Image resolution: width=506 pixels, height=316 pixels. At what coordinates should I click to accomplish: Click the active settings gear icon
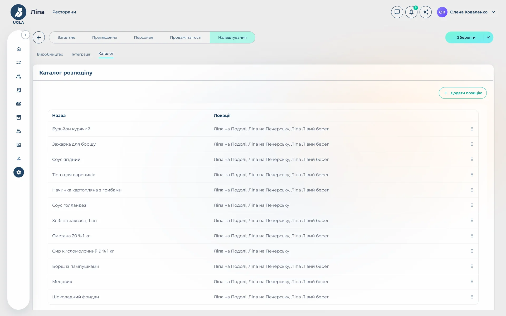(19, 172)
